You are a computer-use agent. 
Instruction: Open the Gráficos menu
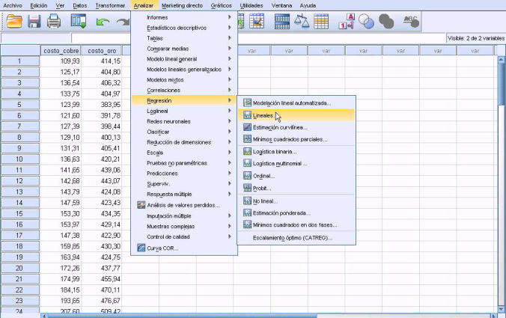(221, 5)
